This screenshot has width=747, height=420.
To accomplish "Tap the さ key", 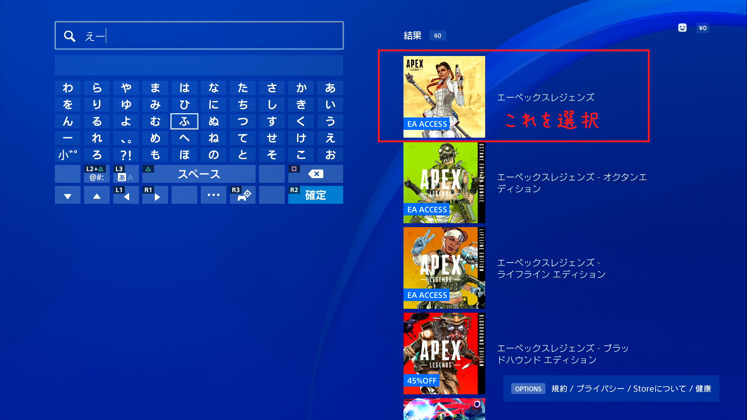I will click(272, 88).
